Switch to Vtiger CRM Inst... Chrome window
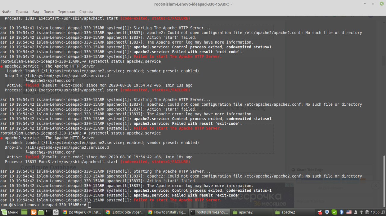The height and width of the screenshot is (216, 386). (x=82, y=212)
